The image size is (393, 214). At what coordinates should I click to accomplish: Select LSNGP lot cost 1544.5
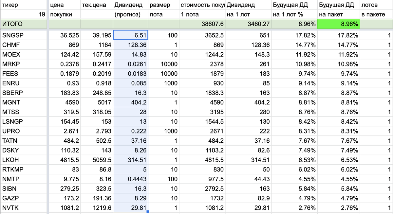tap(202, 121)
